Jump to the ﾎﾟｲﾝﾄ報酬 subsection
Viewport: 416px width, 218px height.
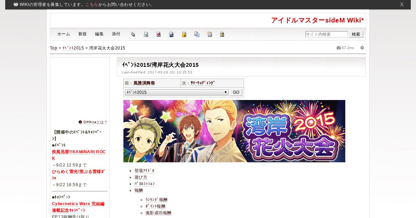(155, 206)
